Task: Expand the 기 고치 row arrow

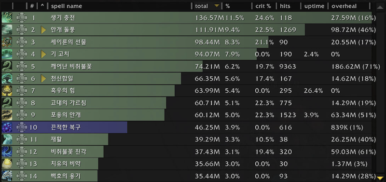Action: (x=43, y=54)
